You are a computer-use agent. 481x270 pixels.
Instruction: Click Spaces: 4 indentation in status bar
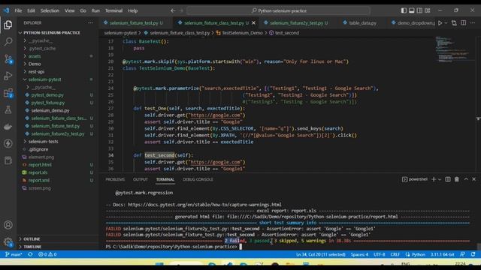359,254
